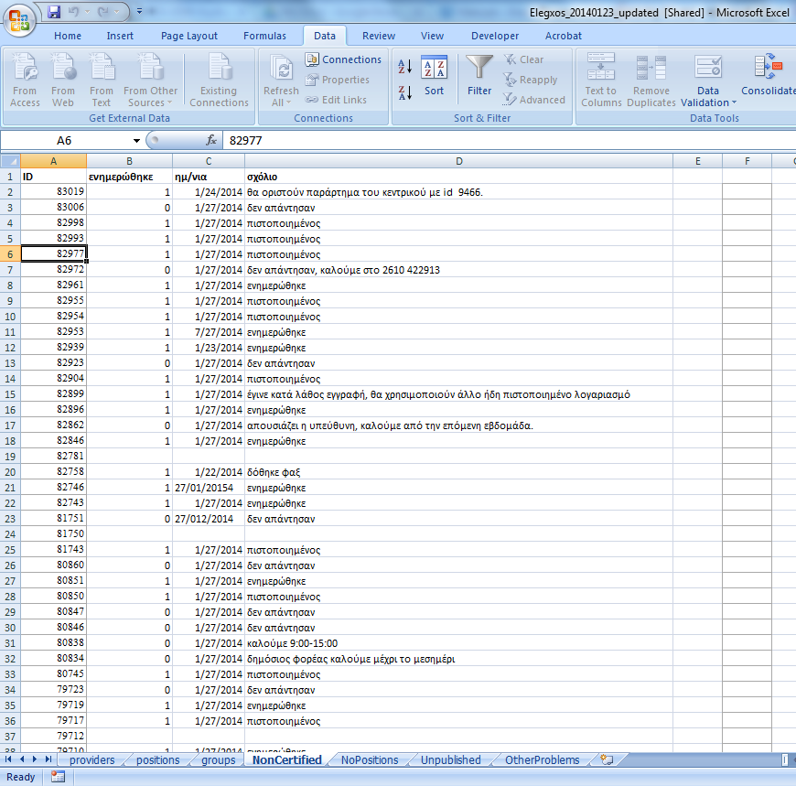Select row 15 header

tap(10, 394)
